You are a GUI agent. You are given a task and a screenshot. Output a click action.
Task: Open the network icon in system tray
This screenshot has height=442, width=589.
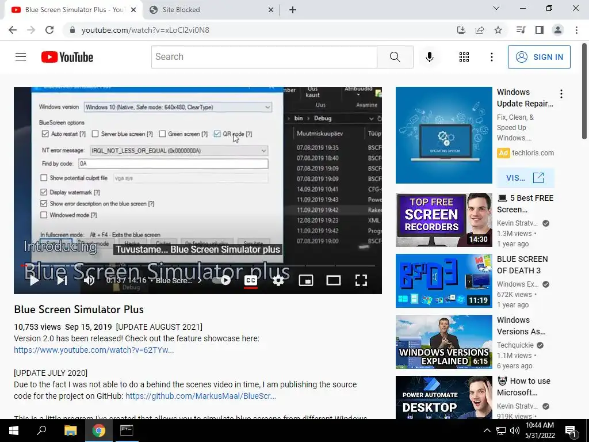point(501,430)
